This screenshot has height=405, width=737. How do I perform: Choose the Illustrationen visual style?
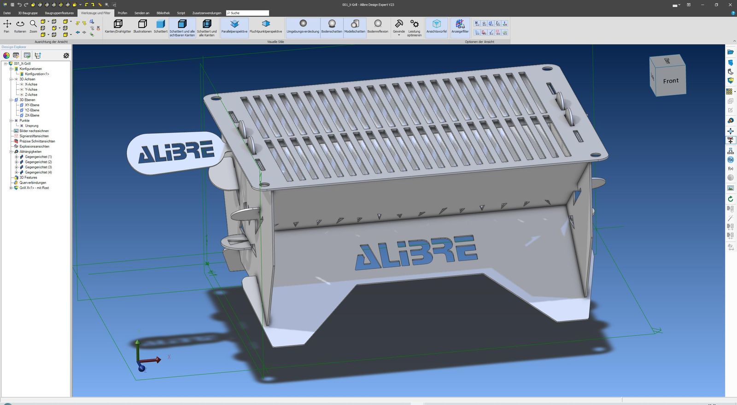[142, 26]
